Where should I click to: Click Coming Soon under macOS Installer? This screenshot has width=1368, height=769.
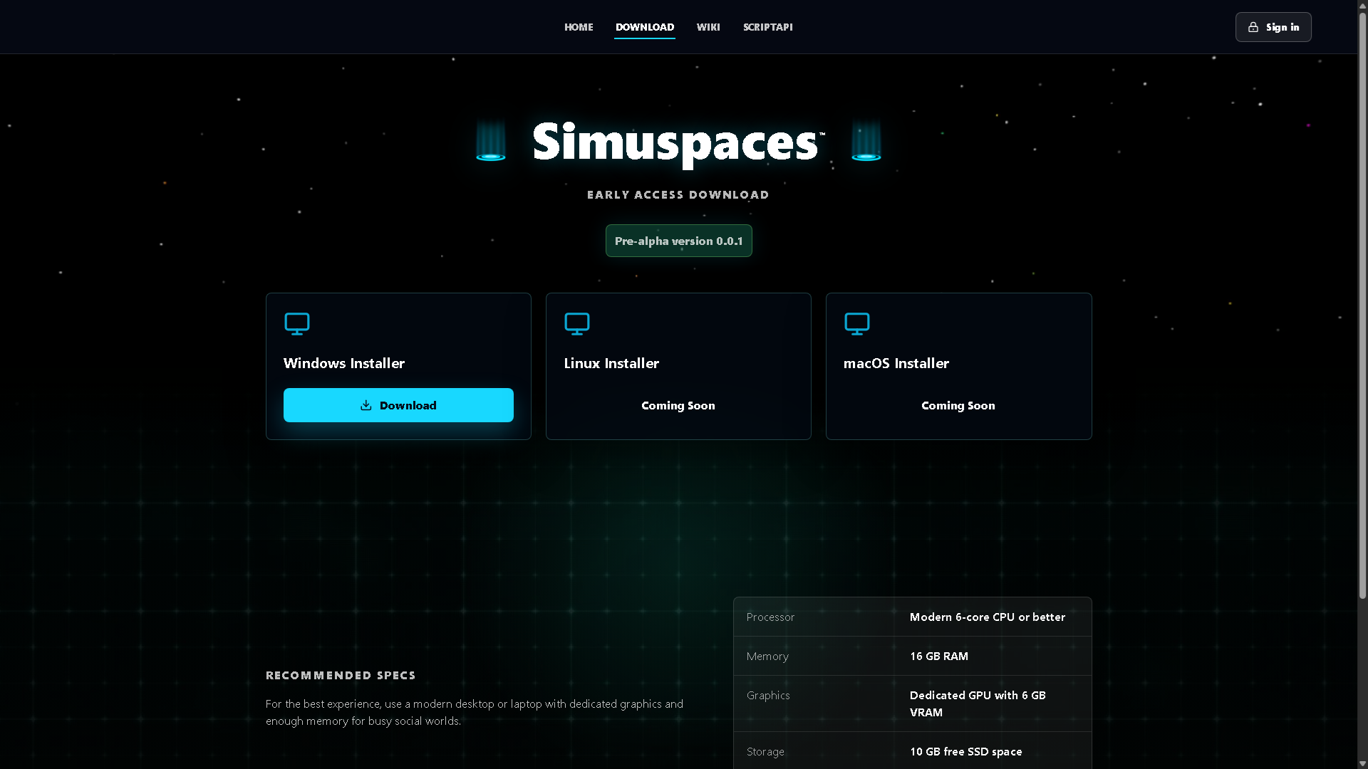[x=958, y=405]
